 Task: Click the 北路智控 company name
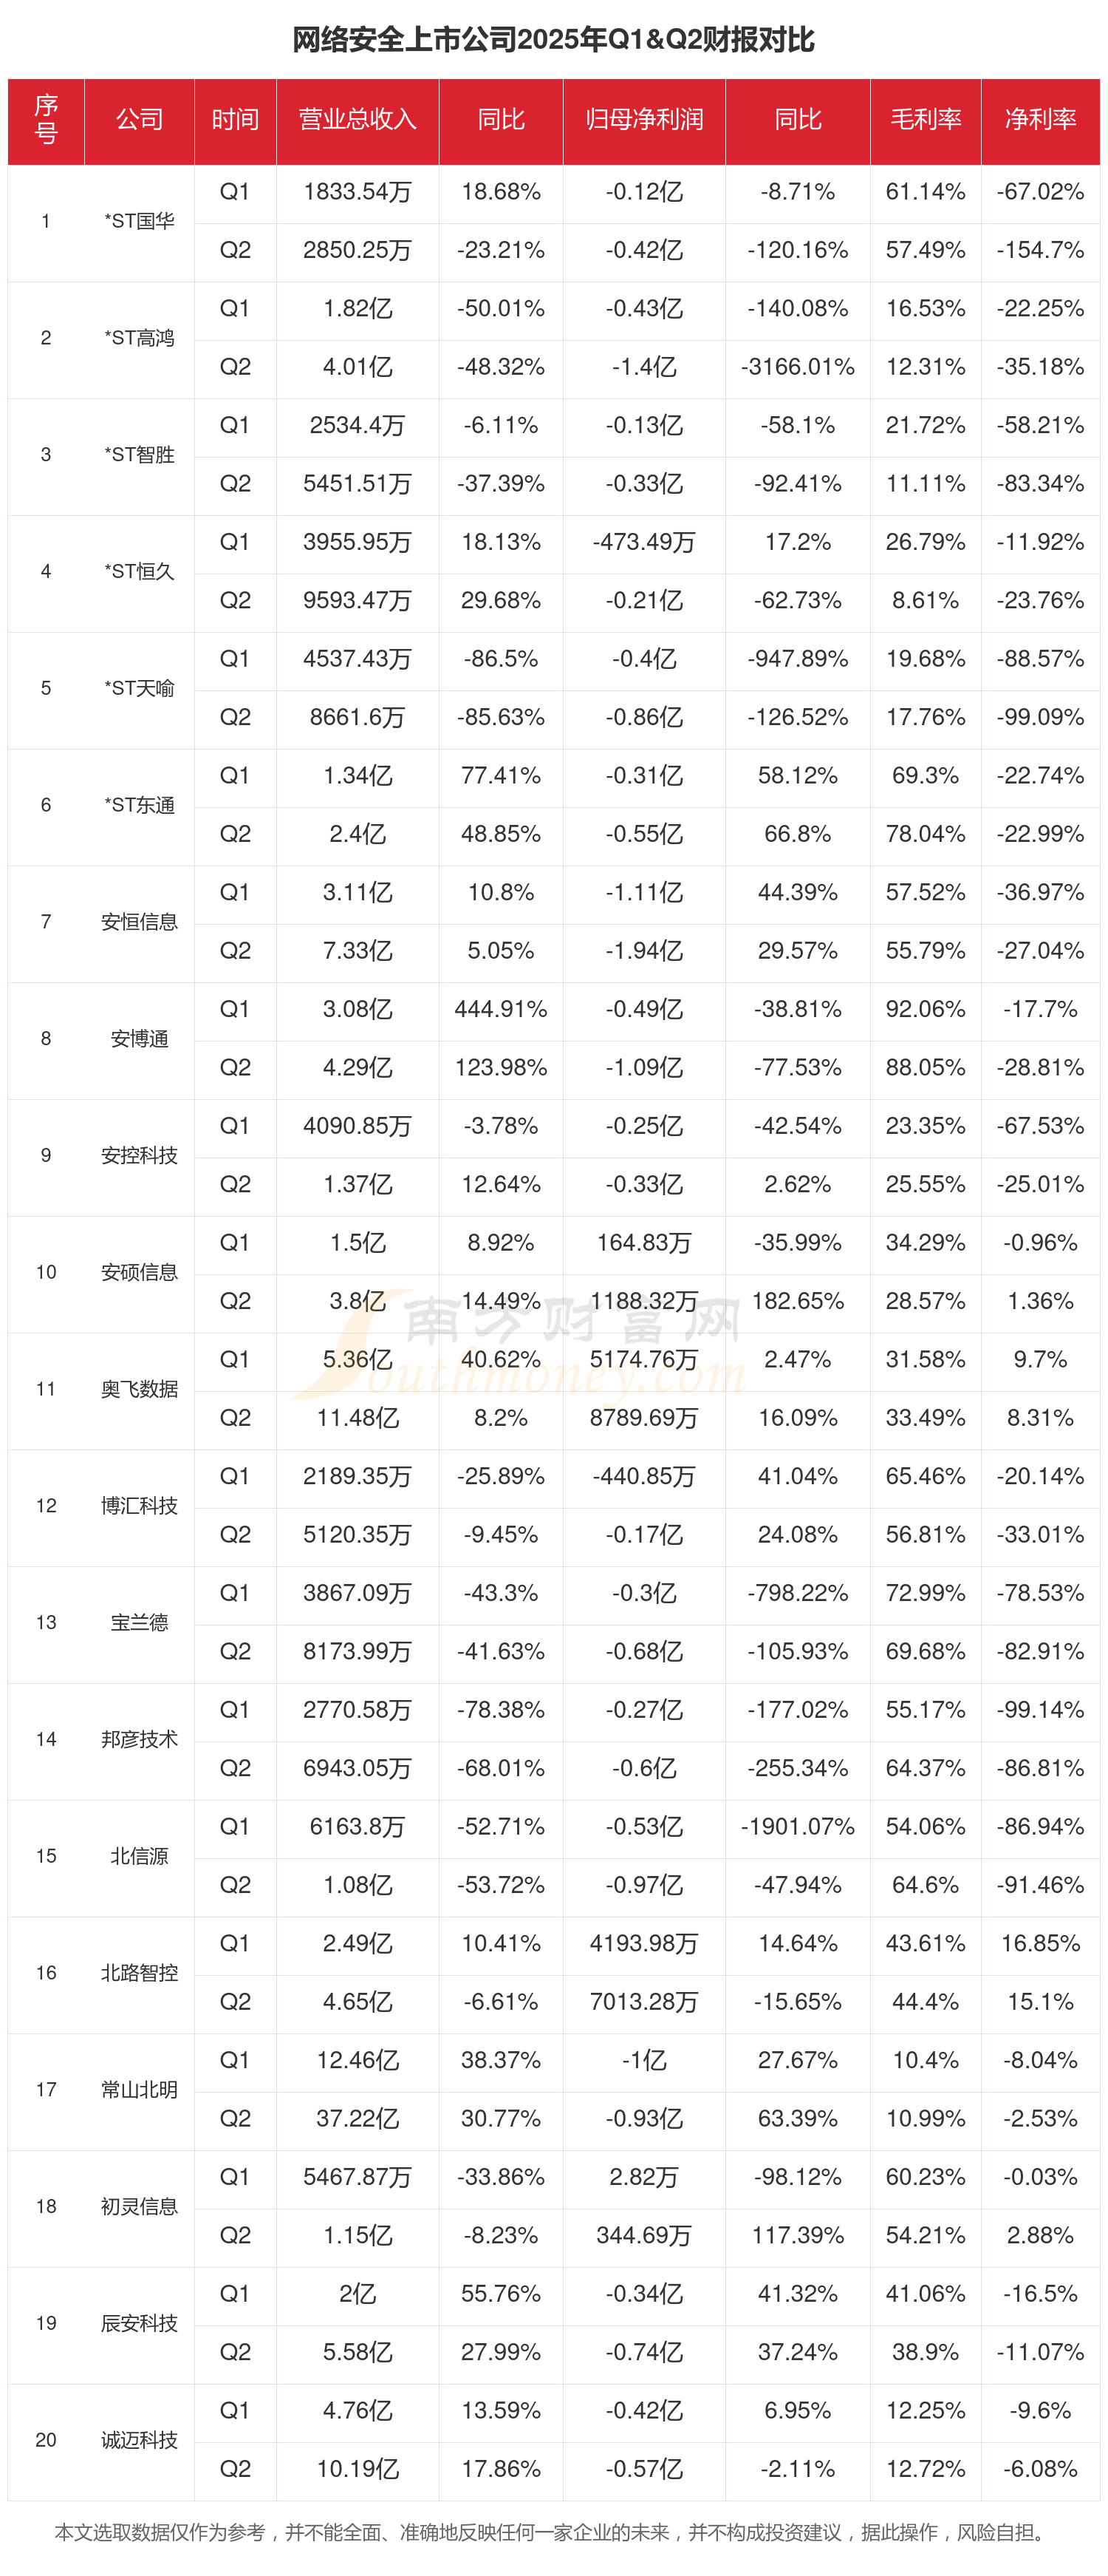coord(139,1973)
